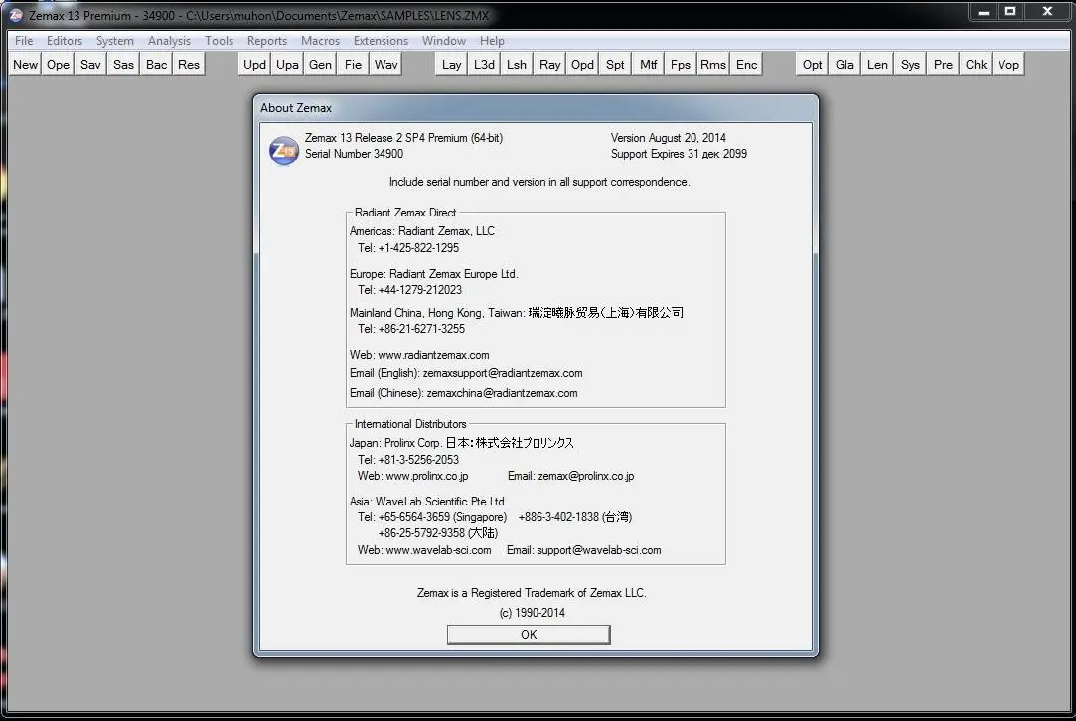The height and width of the screenshot is (721, 1076).
Task: Show the 3D layout with L3d button
Action: point(485,65)
